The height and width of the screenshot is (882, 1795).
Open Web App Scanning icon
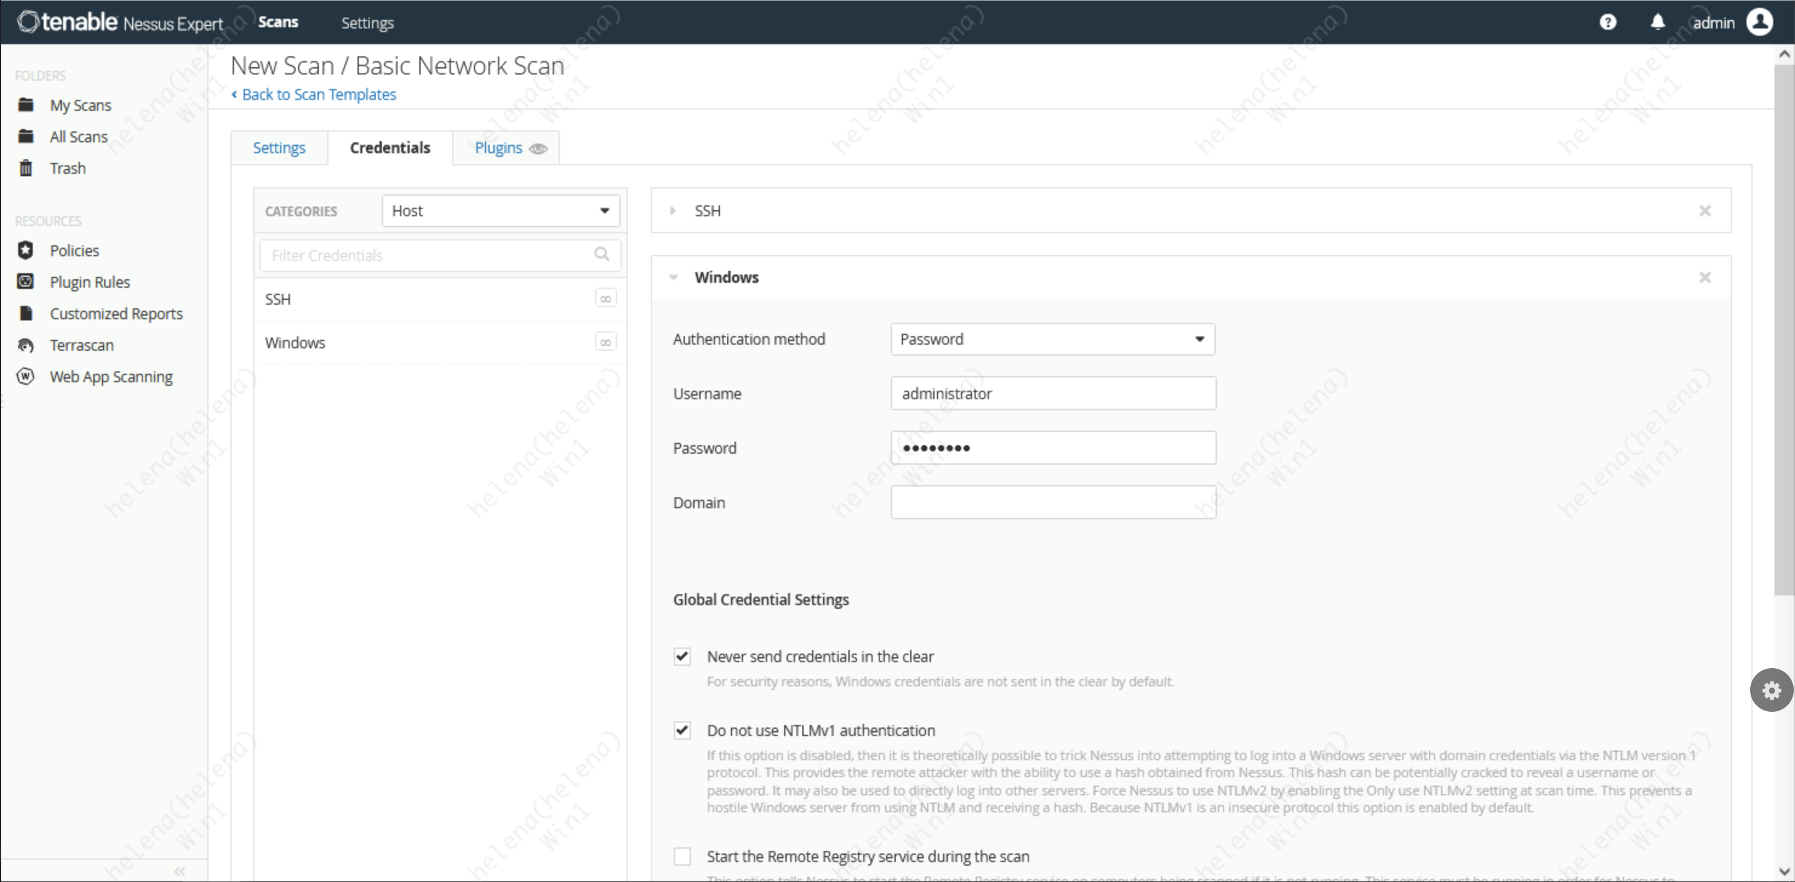26,376
